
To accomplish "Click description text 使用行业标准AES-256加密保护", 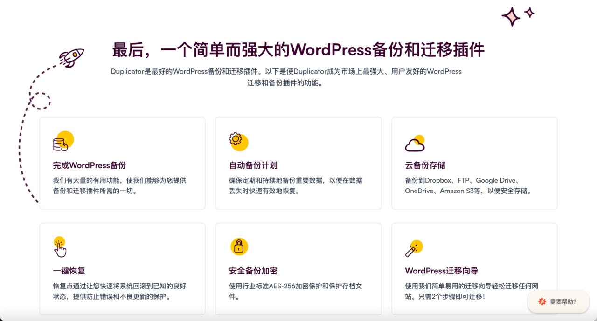I will 296,291.
